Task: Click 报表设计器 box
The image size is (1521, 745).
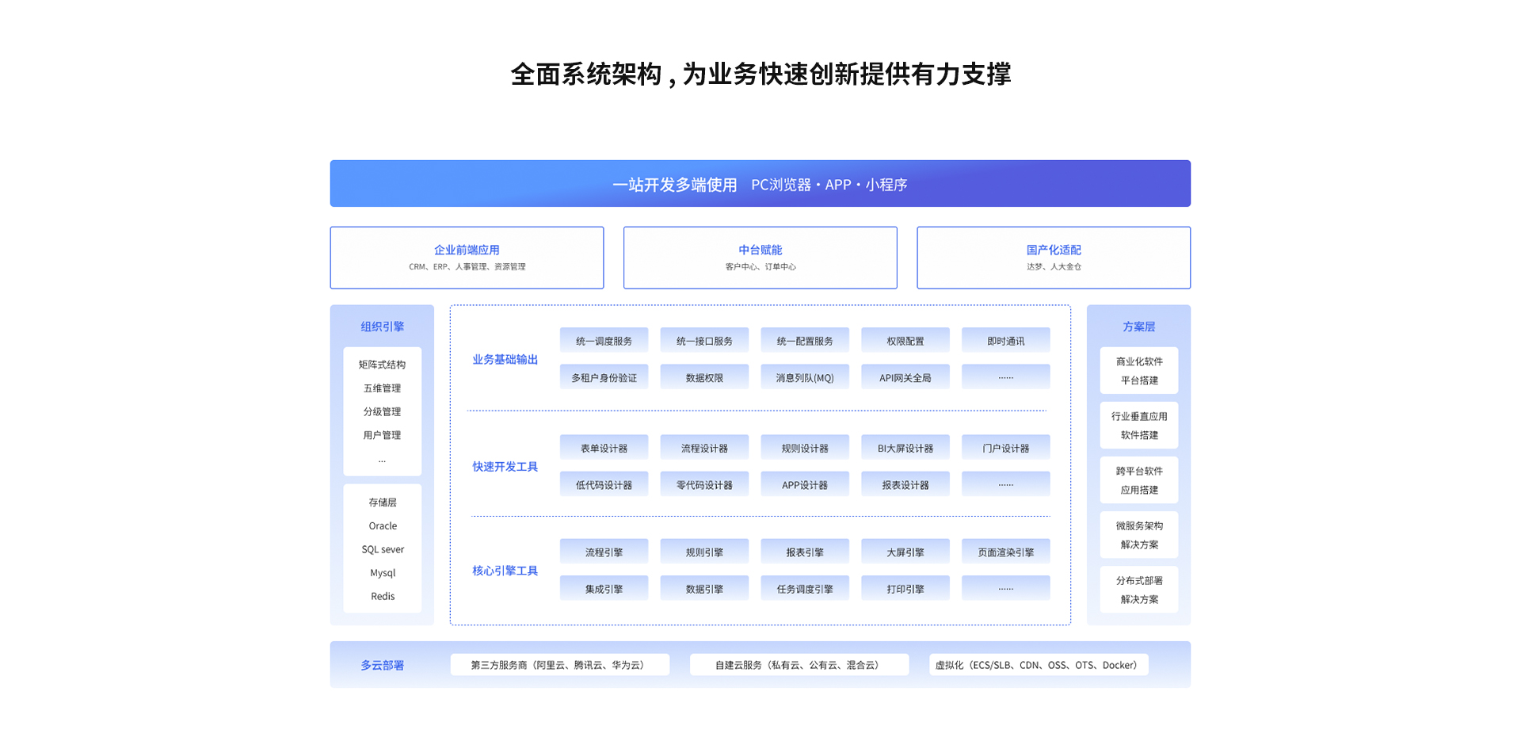Action: pyautogui.click(x=905, y=484)
